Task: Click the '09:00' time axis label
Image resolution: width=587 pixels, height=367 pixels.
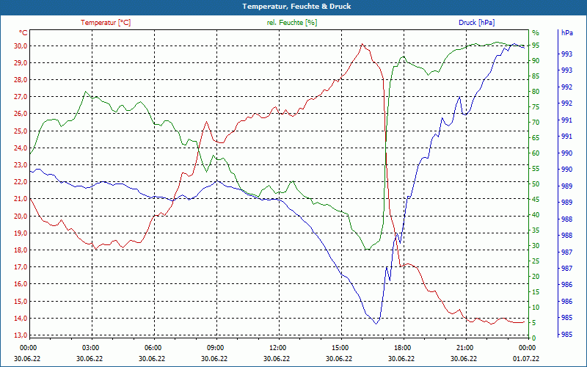Action: (x=215, y=347)
